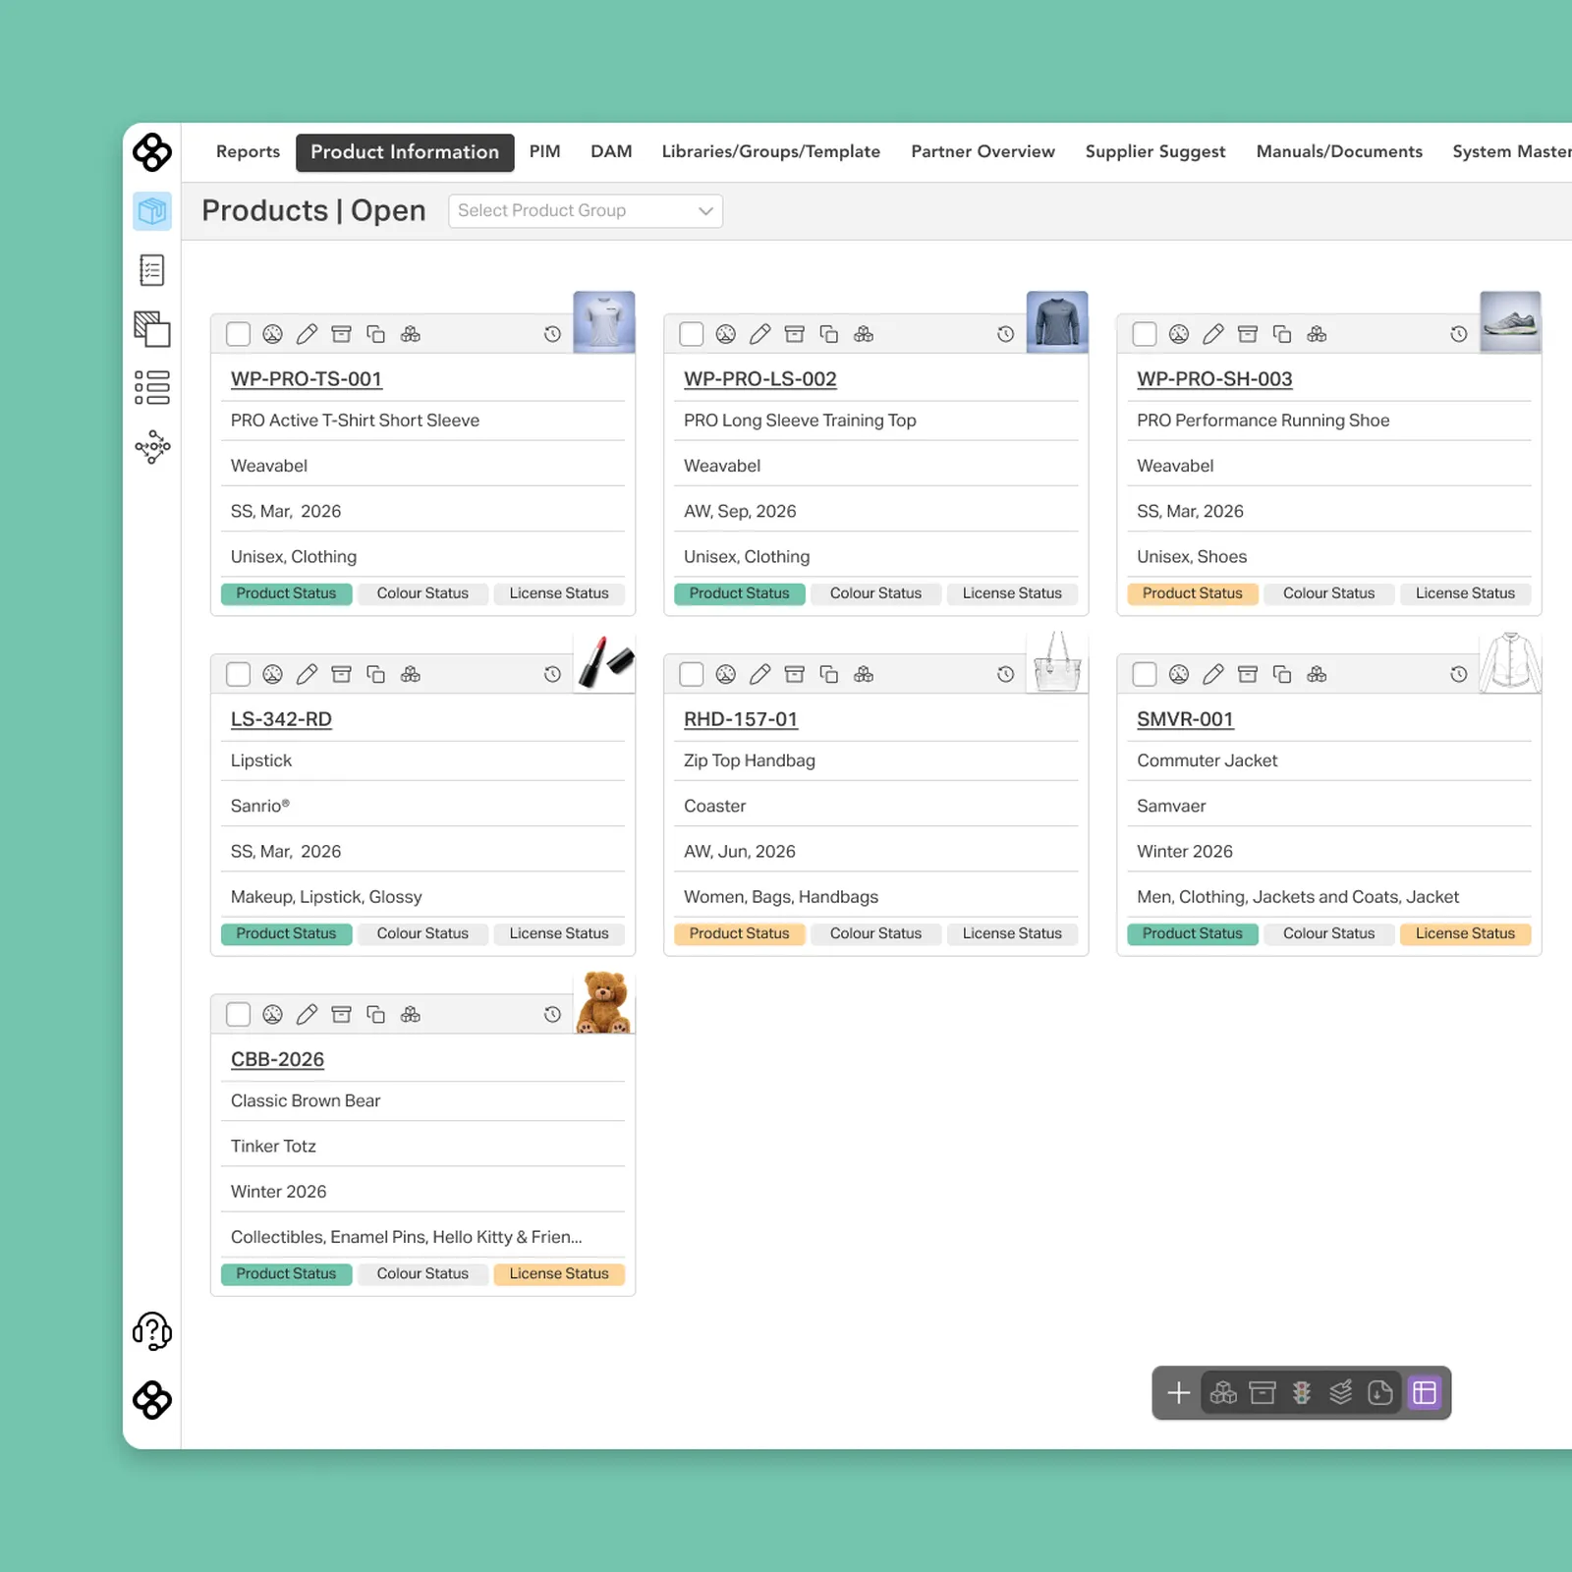Open the lipstick thumbnail on LS-342-RD
The height and width of the screenshot is (1572, 1572).
[x=604, y=662]
